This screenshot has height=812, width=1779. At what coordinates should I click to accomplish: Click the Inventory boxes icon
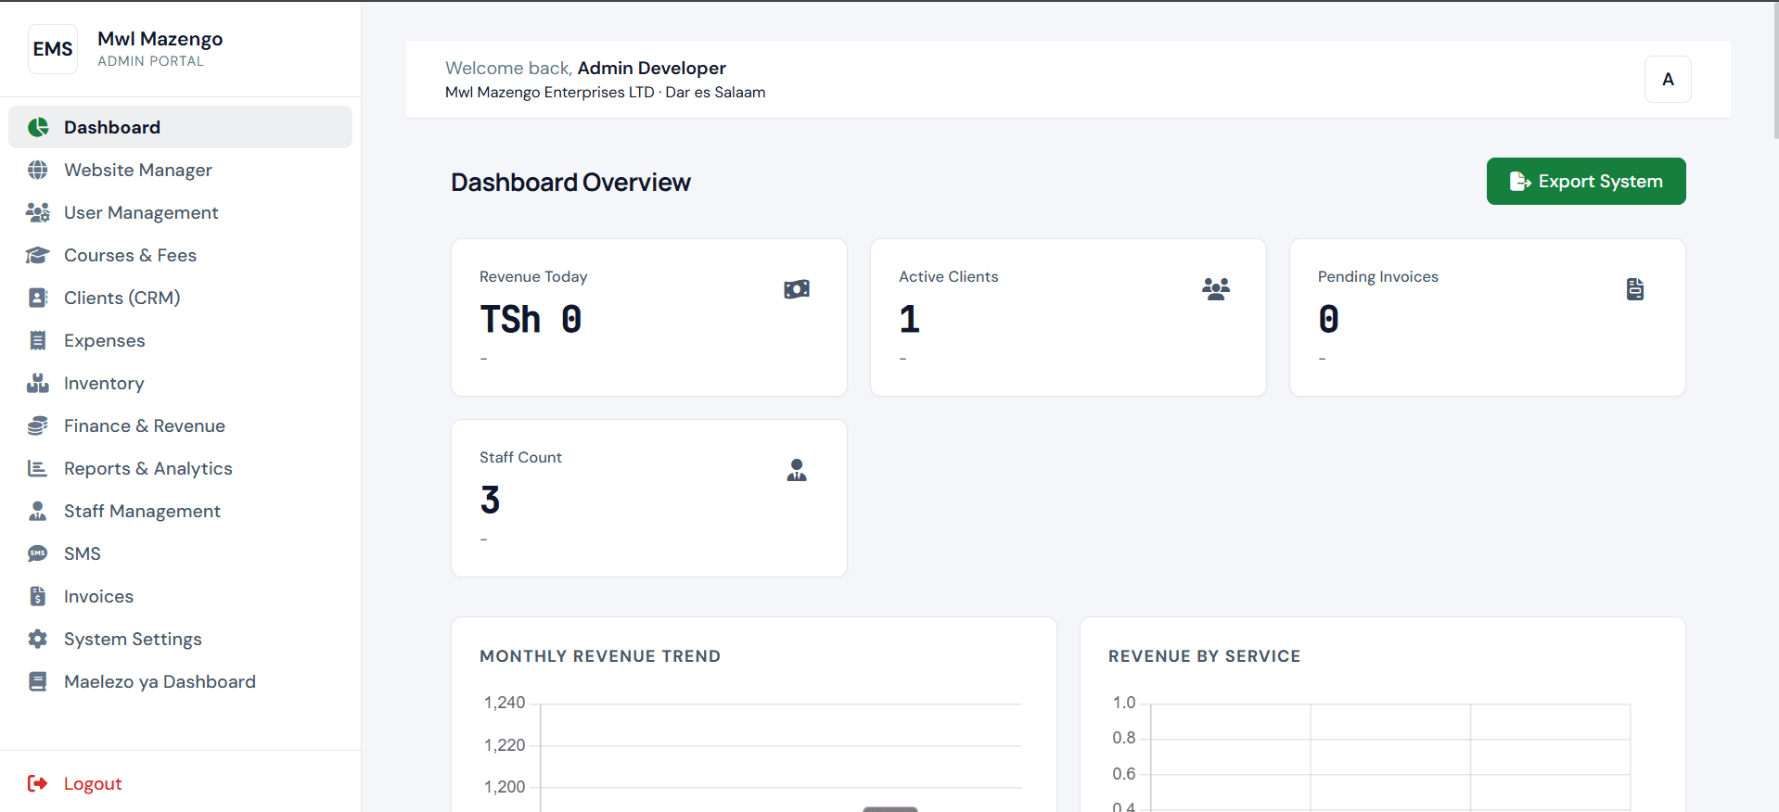pos(38,383)
